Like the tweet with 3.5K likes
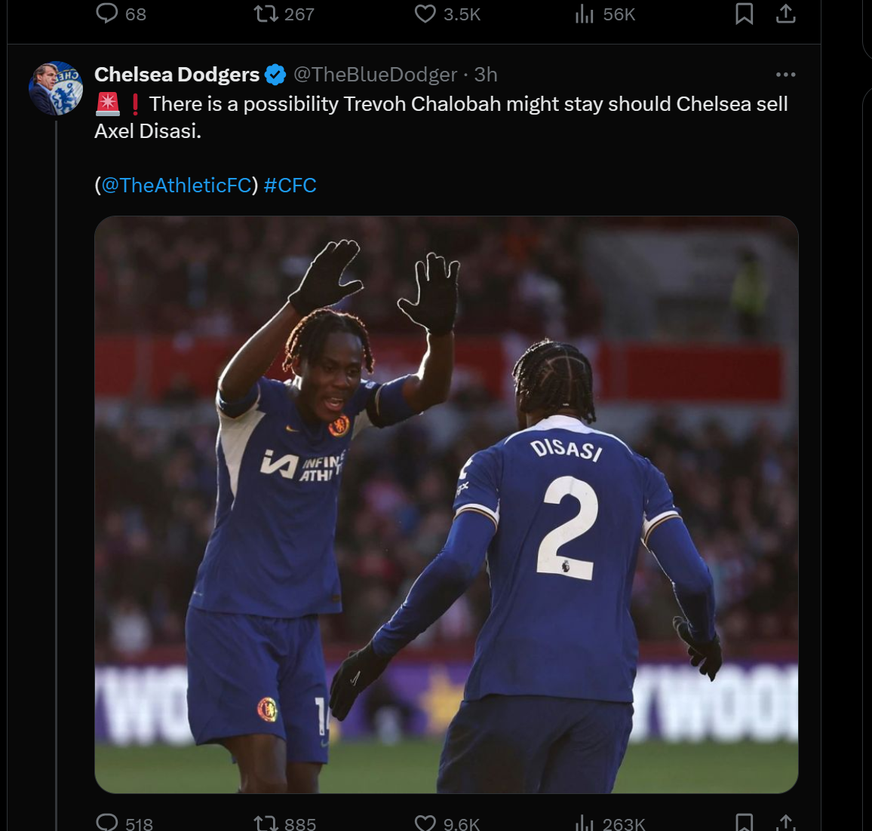Viewport: 872px width, 831px height. point(425,14)
